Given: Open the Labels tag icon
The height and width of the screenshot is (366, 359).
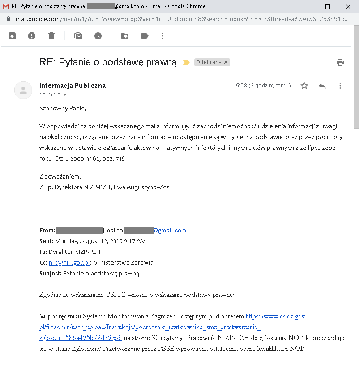Looking at the screenshot, I should (x=145, y=36).
